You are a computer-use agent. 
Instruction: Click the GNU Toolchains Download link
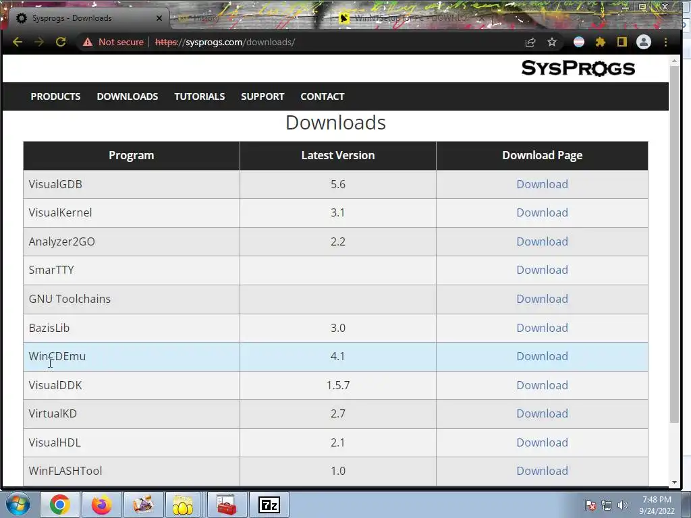tap(542, 299)
